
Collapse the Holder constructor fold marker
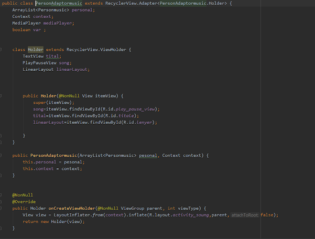coord(3,96)
